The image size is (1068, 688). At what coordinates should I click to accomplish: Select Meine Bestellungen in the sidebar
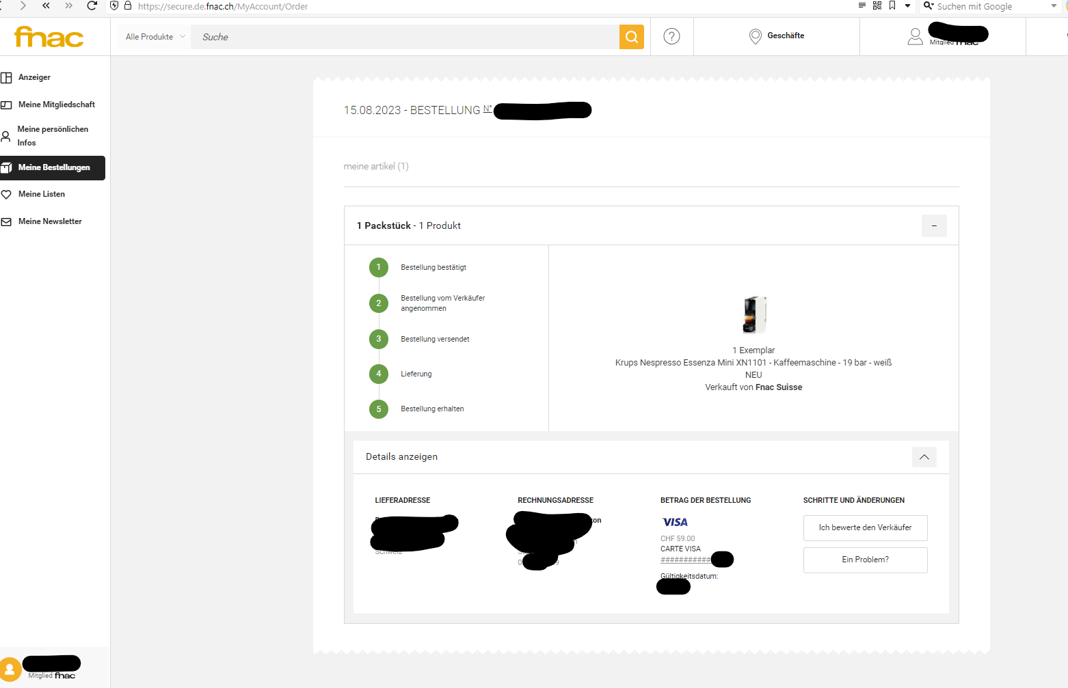[53, 168]
